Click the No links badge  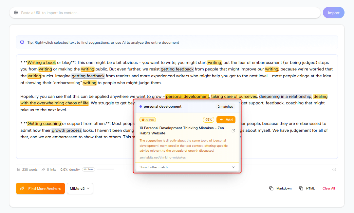[x=88, y=169]
